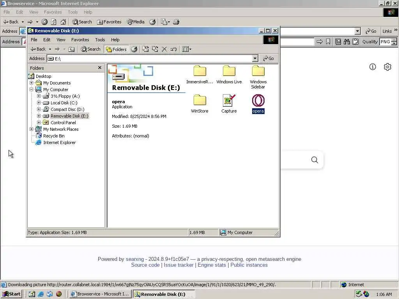Click Search in Internet Explorer toolbar
Screen dimensions: 399x299
[x=82, y=22]
